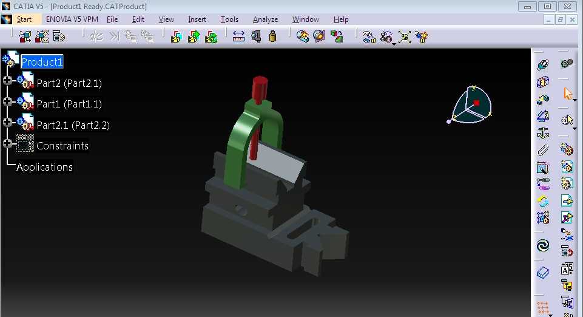Click the last top toolbar icon with yellow star
Screen dimensions: 583x317
422,37
